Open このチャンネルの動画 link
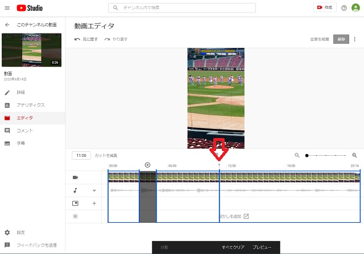Viewport: 364px width, 254px height. coord(36,24)
